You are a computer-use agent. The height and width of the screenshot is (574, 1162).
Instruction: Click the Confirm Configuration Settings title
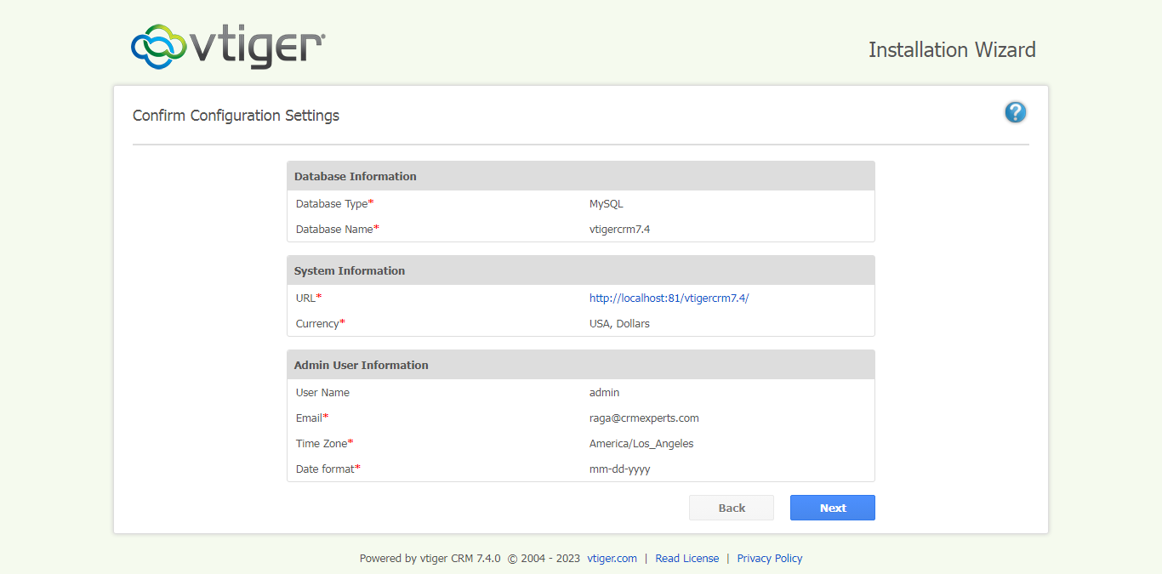[x=235, y=115]
